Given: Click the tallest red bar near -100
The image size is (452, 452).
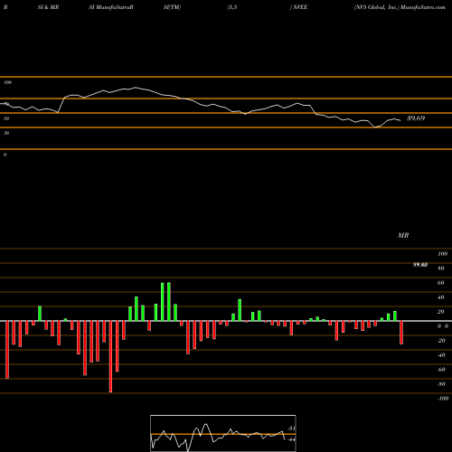Looking at the screenshot, I should click(x=110, y=356).
